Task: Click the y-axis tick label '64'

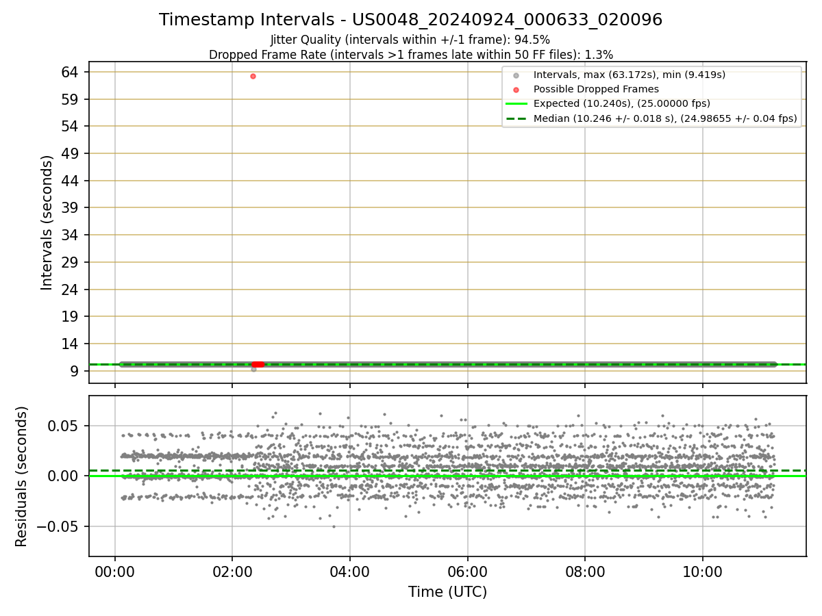Action: (x=71, y=72)
